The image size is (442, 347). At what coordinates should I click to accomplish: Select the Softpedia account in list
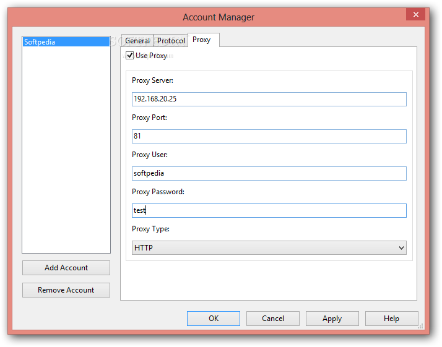66,42
